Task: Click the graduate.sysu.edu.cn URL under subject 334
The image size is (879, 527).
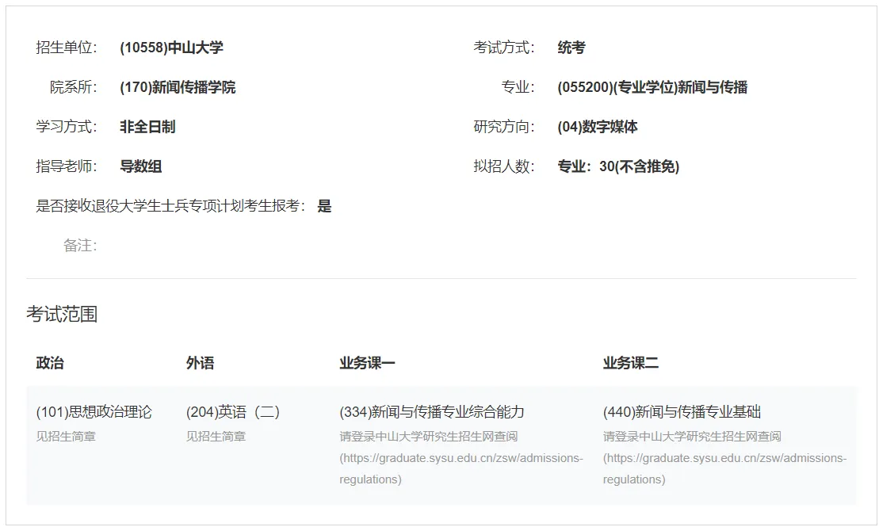Action: pyautogui.click(x=461, y=468)
